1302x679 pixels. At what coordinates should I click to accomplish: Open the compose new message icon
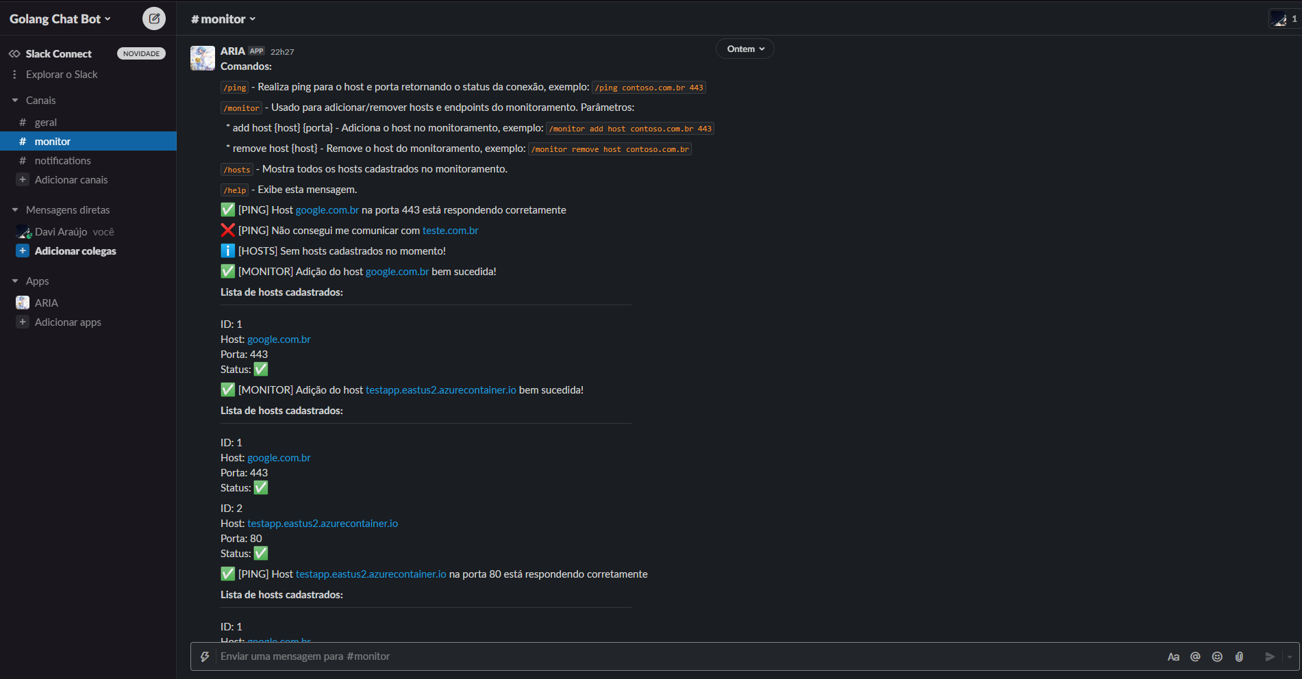pyautogui.click(x=153, y=18)
